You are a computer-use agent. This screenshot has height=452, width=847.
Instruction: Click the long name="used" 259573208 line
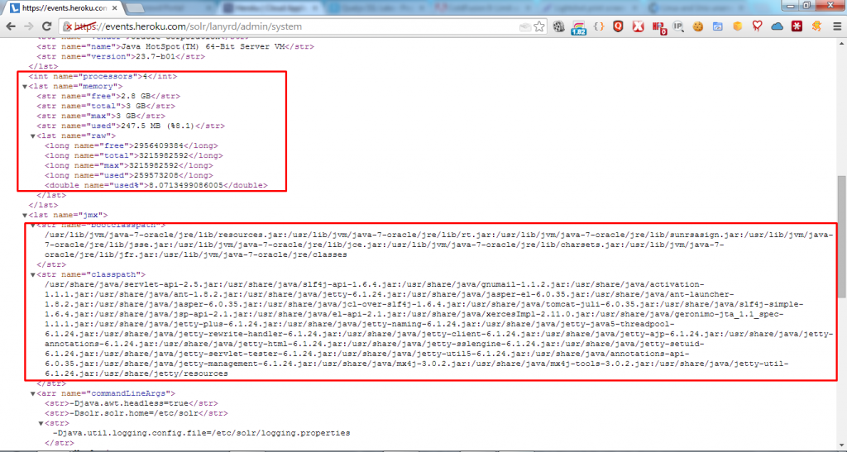129,175
